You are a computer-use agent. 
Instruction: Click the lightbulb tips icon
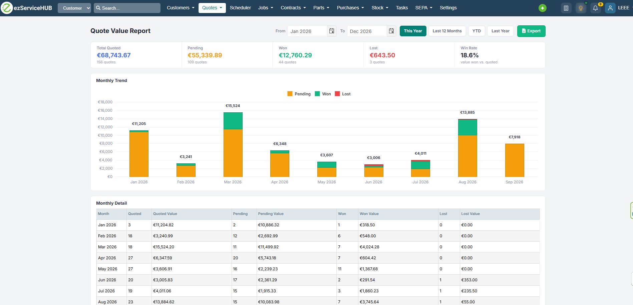(581, 8)
